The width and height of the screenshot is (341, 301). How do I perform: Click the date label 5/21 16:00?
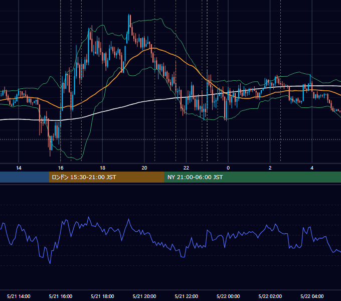point(61,296)
